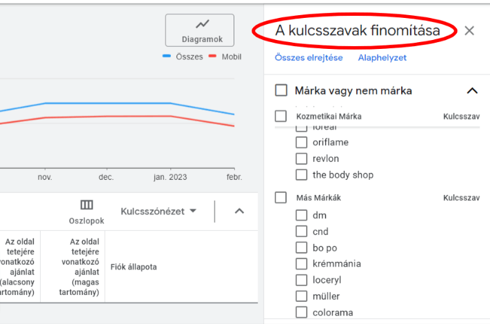Click the Fiók állapota column header

coord(134,267)
